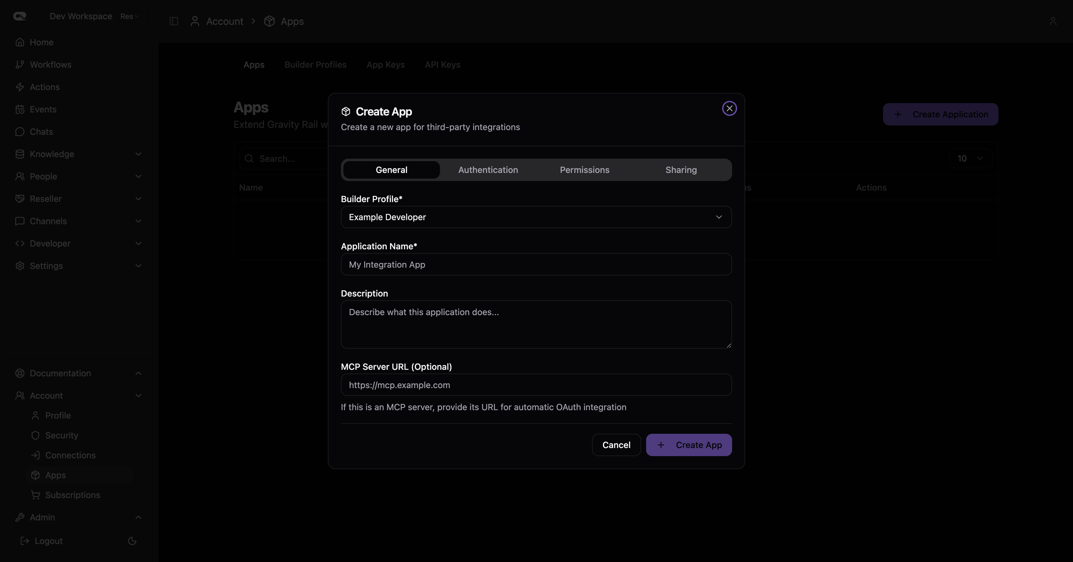This screenshot has width=1073, height=562.
Task: Click the purple Create App button
Action: tap(689, 445)
